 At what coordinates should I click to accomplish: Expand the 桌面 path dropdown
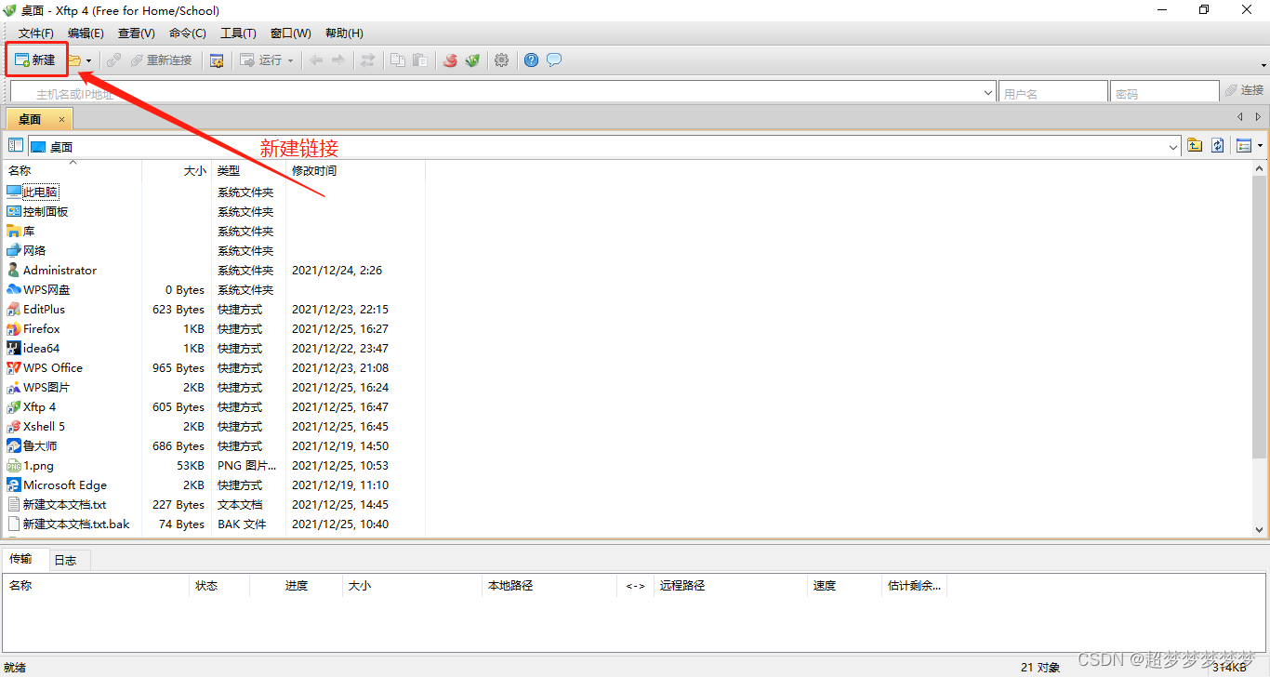(x=1173, y=147)
